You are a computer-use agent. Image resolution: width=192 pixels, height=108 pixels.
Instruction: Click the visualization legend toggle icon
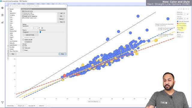[186, 9]
